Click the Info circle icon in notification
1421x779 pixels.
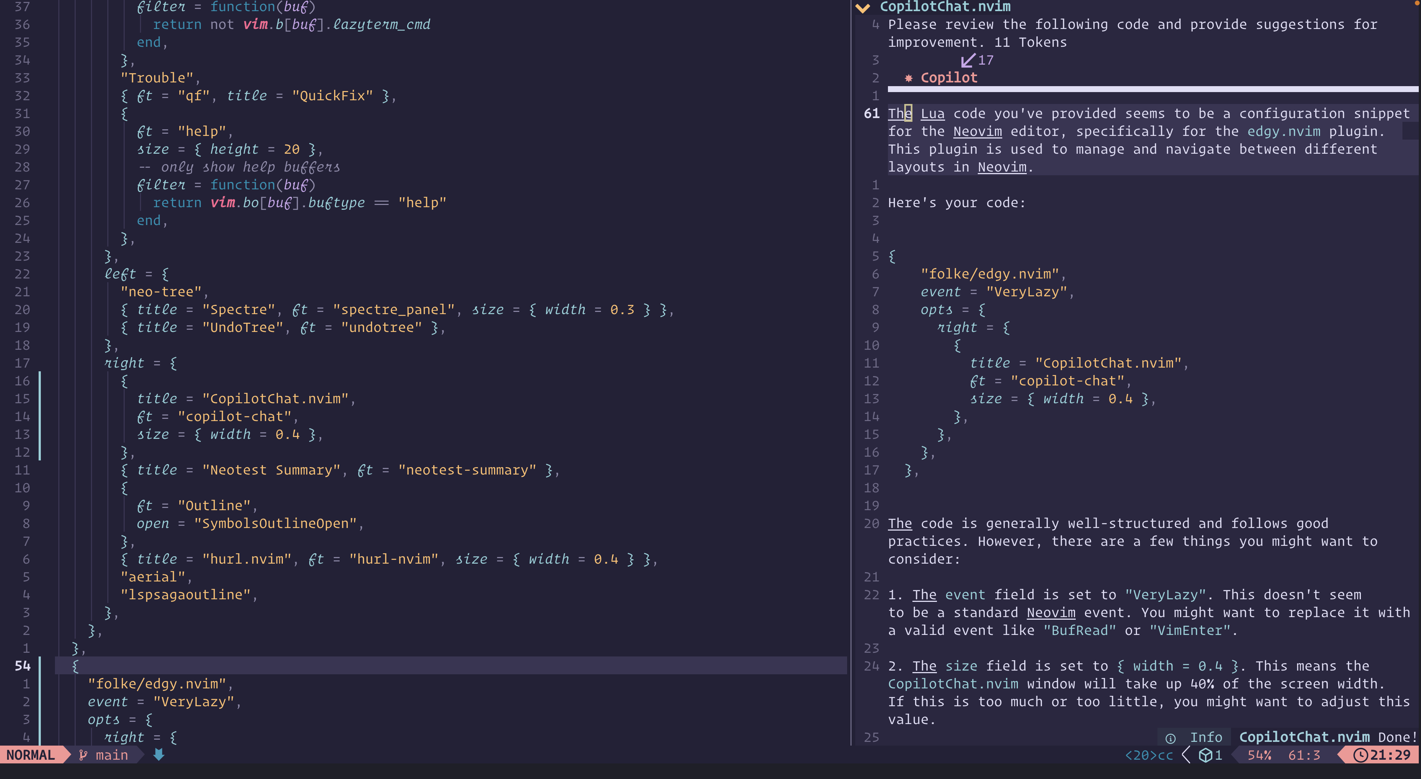click(1170, 738)
